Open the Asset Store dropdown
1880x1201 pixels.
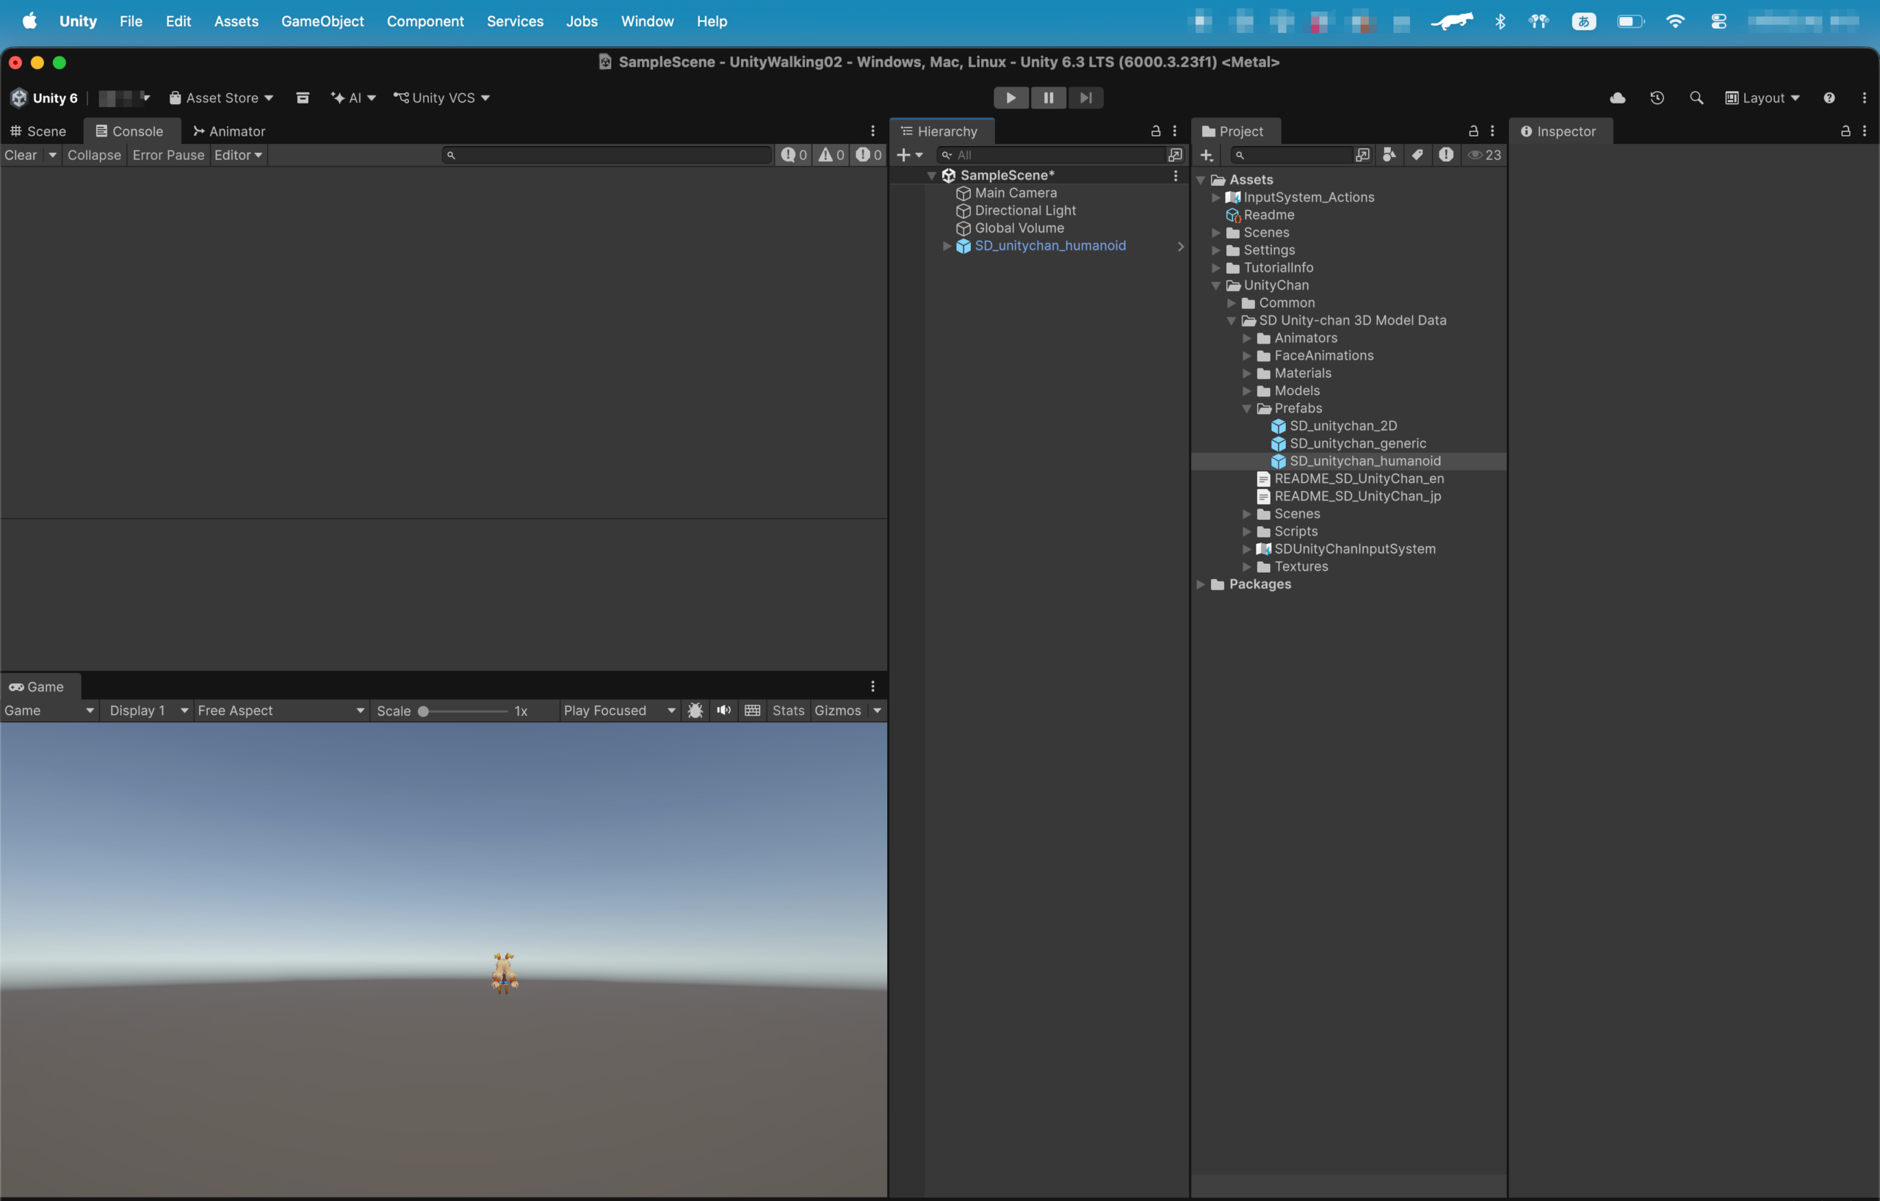click(x=222, y=98)
